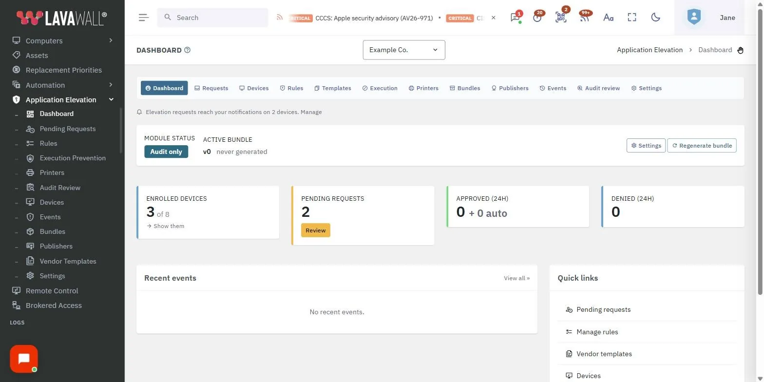Click the Show them link under Enrolled Devices
764x382 pixels.
click(166, 226)
